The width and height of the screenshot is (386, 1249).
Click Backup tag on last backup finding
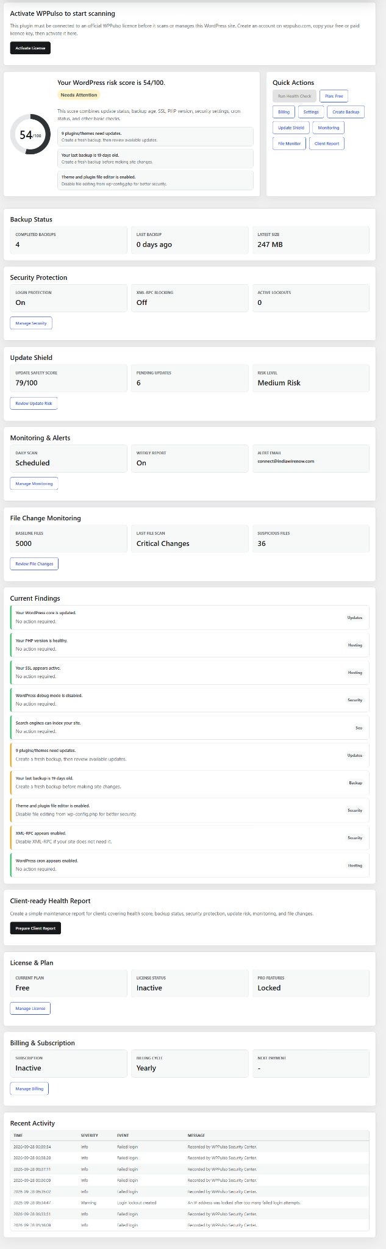(355, 782)
